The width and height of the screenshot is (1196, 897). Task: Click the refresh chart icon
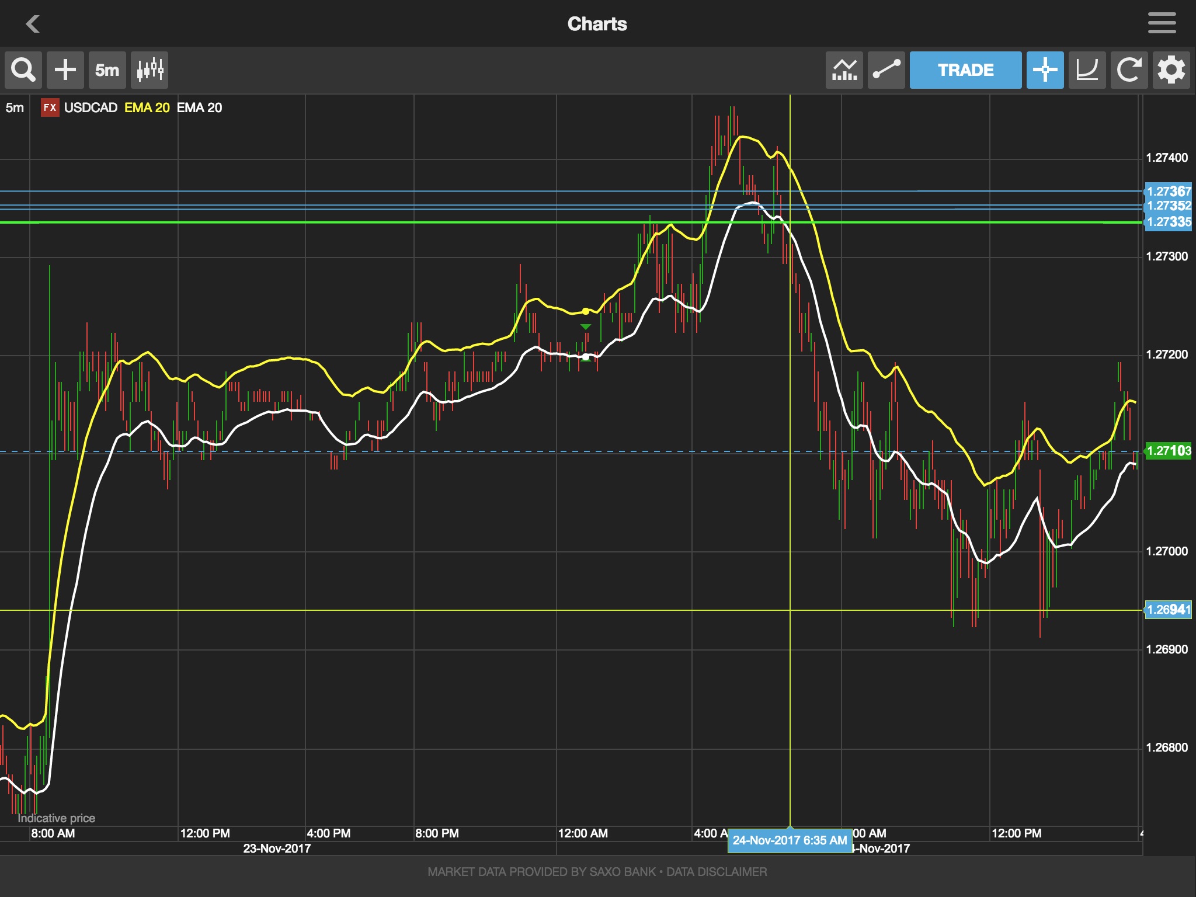pos(1129,70)
